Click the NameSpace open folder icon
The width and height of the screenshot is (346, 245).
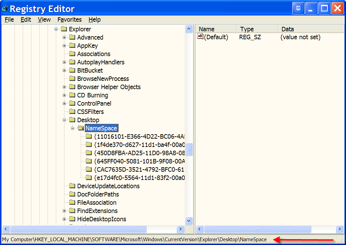coord(81,128)
